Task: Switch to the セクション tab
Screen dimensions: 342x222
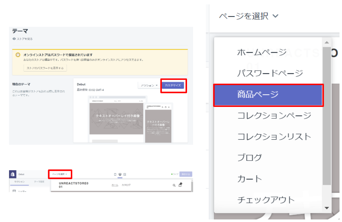Action: coord(20,181)
